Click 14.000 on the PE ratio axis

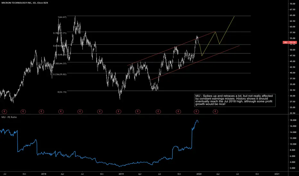click(293, 132)
